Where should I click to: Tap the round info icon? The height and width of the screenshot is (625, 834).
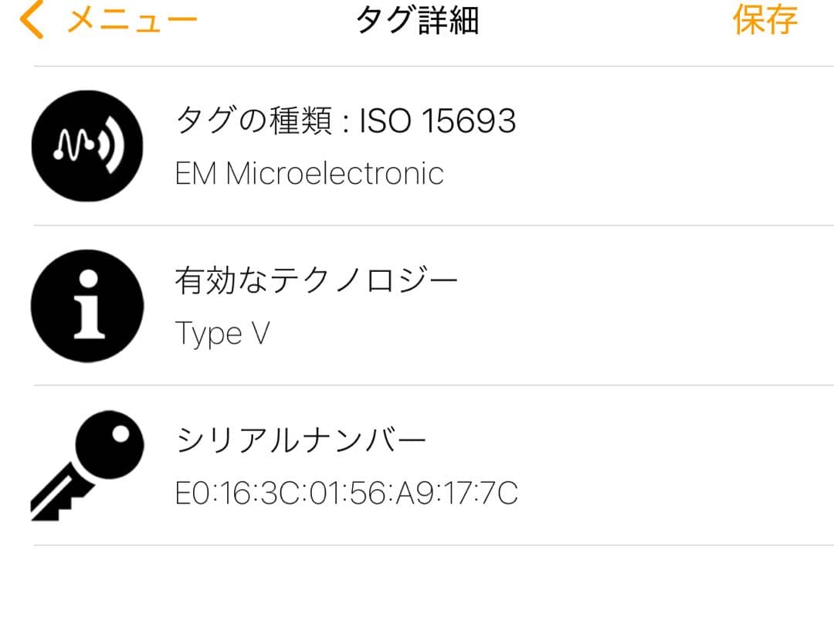point(87,305)
